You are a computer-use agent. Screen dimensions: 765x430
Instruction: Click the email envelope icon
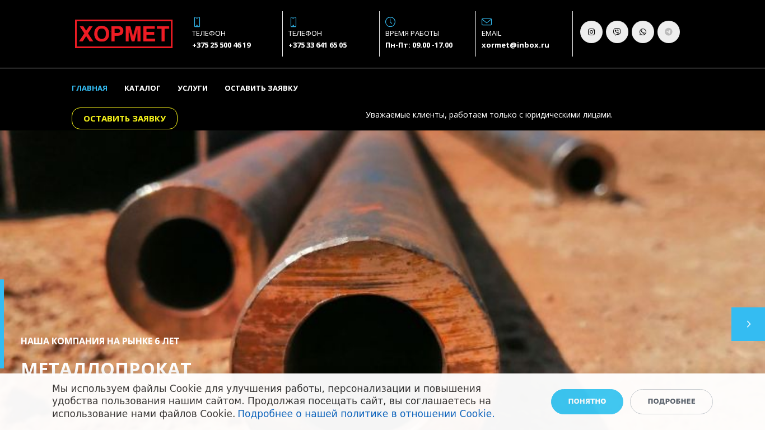(487, 22)
